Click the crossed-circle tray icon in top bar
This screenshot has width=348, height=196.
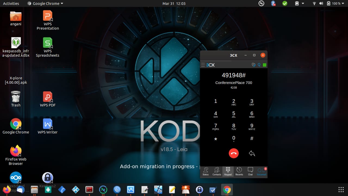pyautogui.click(x=261, y=4)
